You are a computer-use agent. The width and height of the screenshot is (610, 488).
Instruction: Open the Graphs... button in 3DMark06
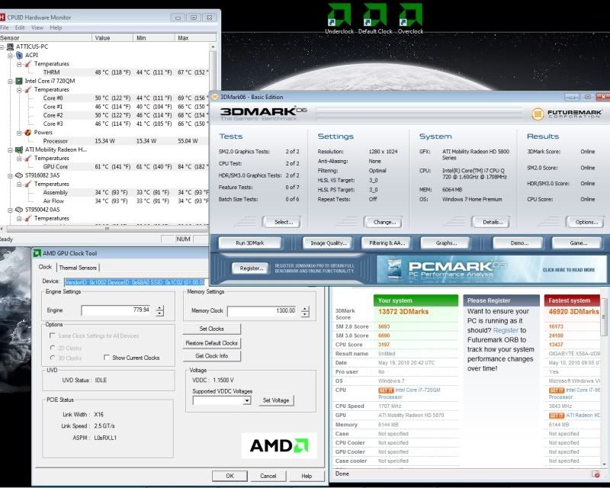pos(446,242)
